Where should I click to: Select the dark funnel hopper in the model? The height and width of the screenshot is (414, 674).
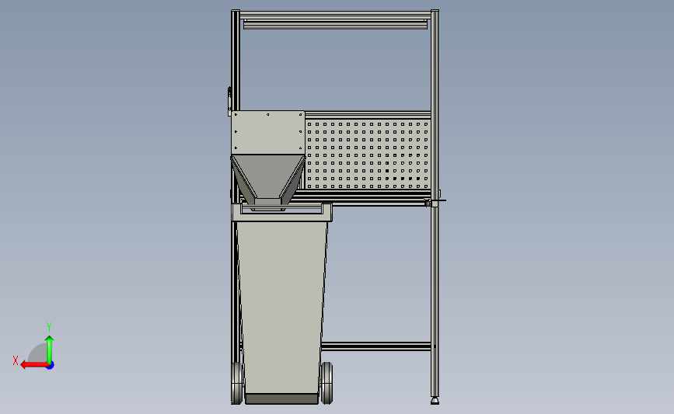[x=268, y=182]
